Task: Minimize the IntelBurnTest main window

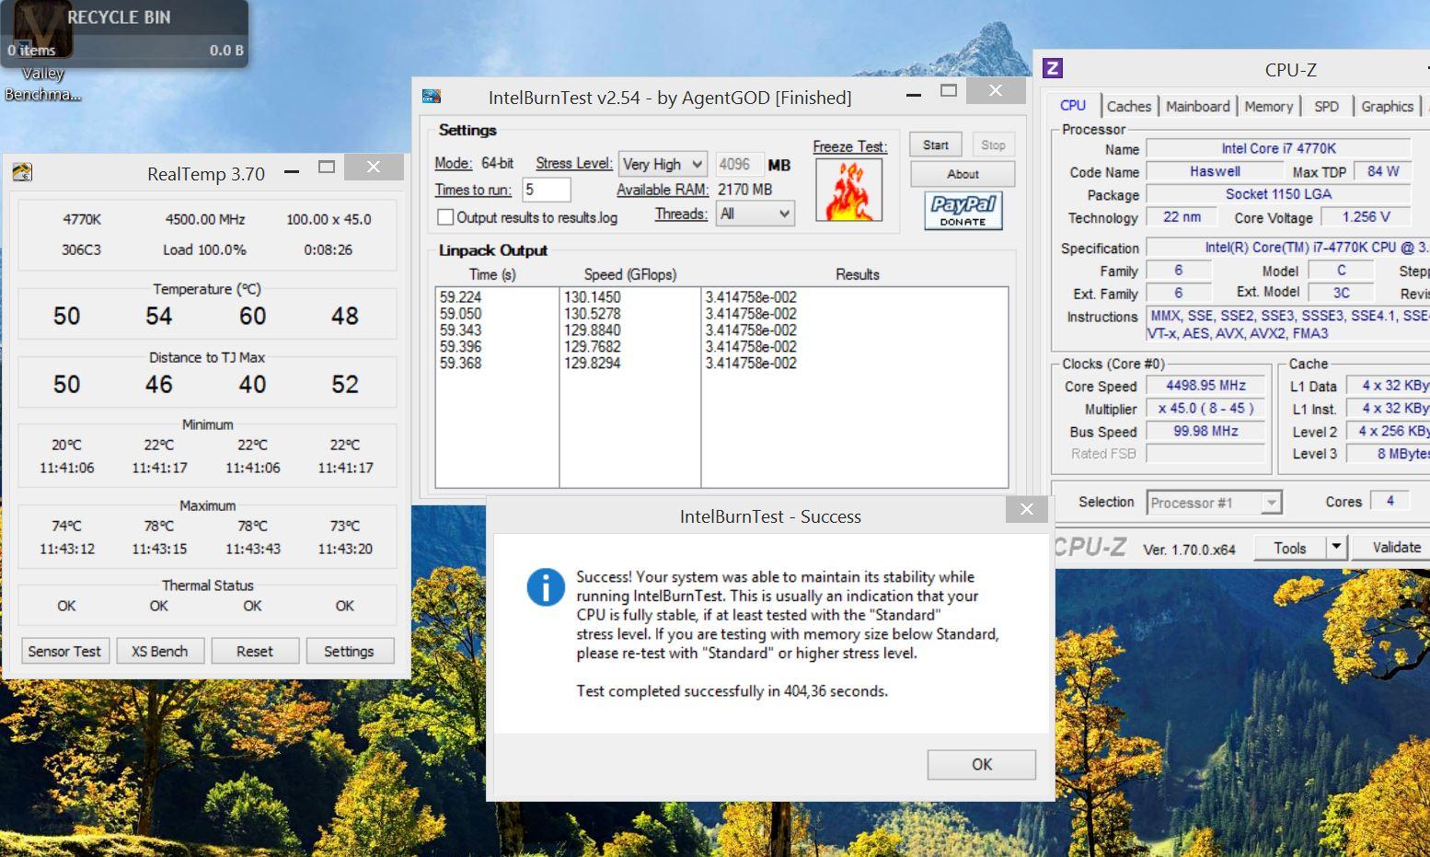Action: tap(914, 95)
